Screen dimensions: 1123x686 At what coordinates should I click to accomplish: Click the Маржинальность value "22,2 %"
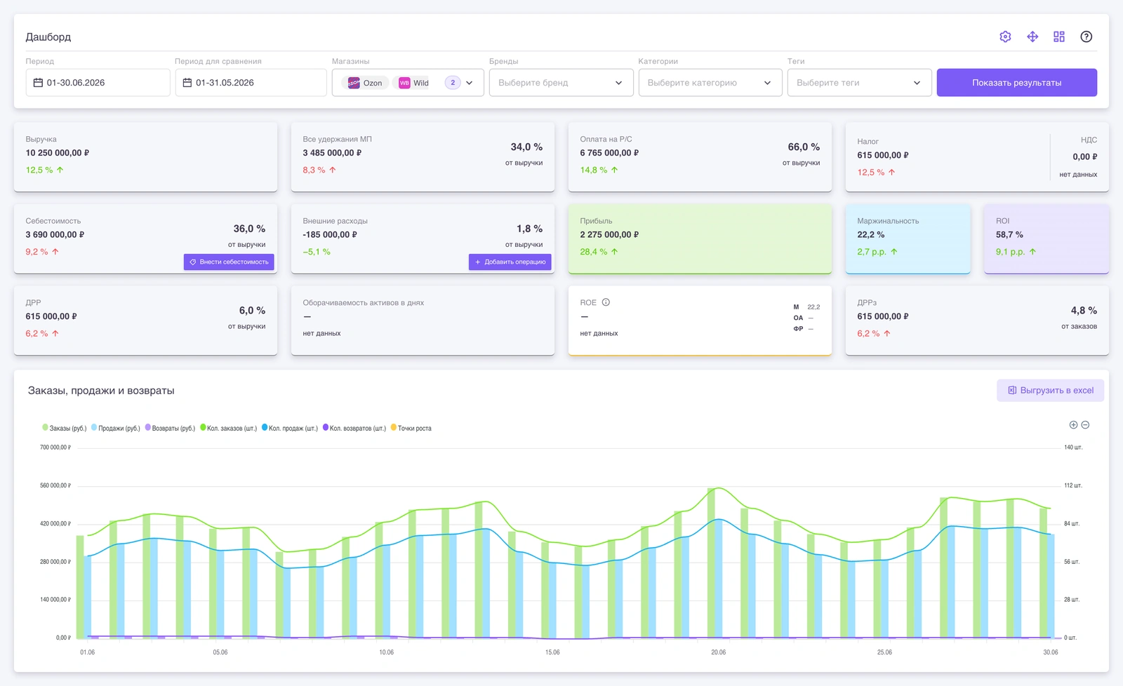(x=871, y=235)
